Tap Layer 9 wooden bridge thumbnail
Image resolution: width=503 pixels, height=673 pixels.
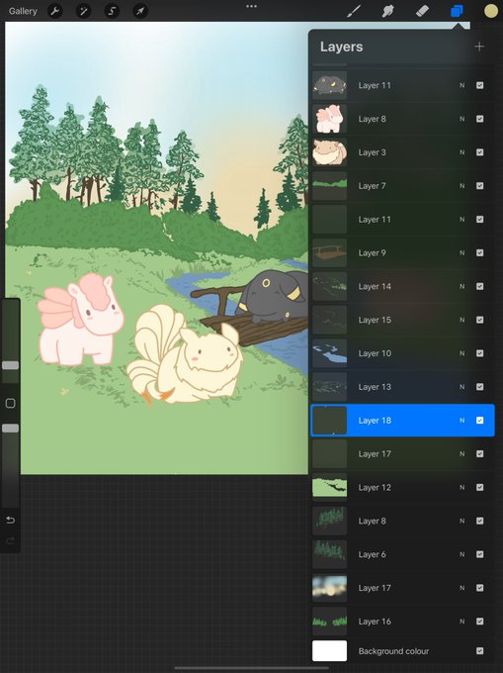pos(329,252)
